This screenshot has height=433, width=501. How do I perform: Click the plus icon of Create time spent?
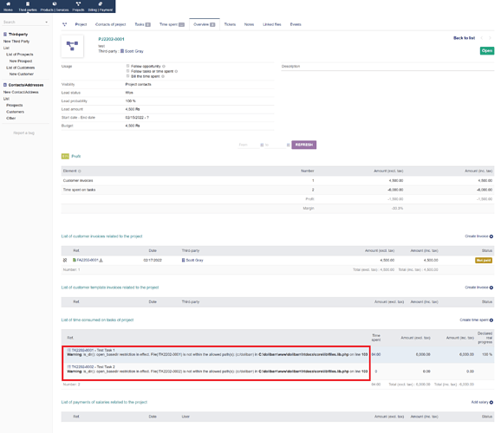(x=491, y=320)
